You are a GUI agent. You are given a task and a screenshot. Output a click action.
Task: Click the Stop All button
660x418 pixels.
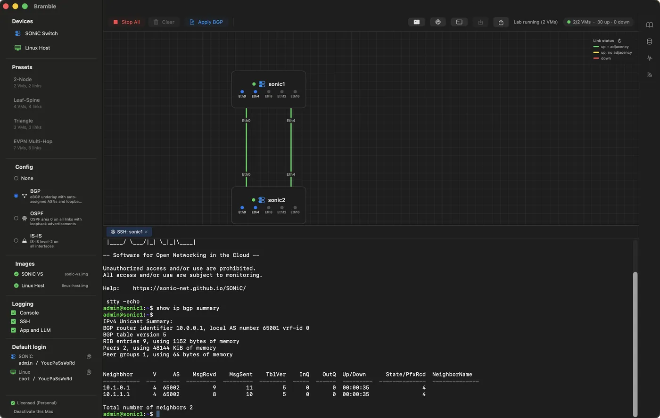click(126, 22)
